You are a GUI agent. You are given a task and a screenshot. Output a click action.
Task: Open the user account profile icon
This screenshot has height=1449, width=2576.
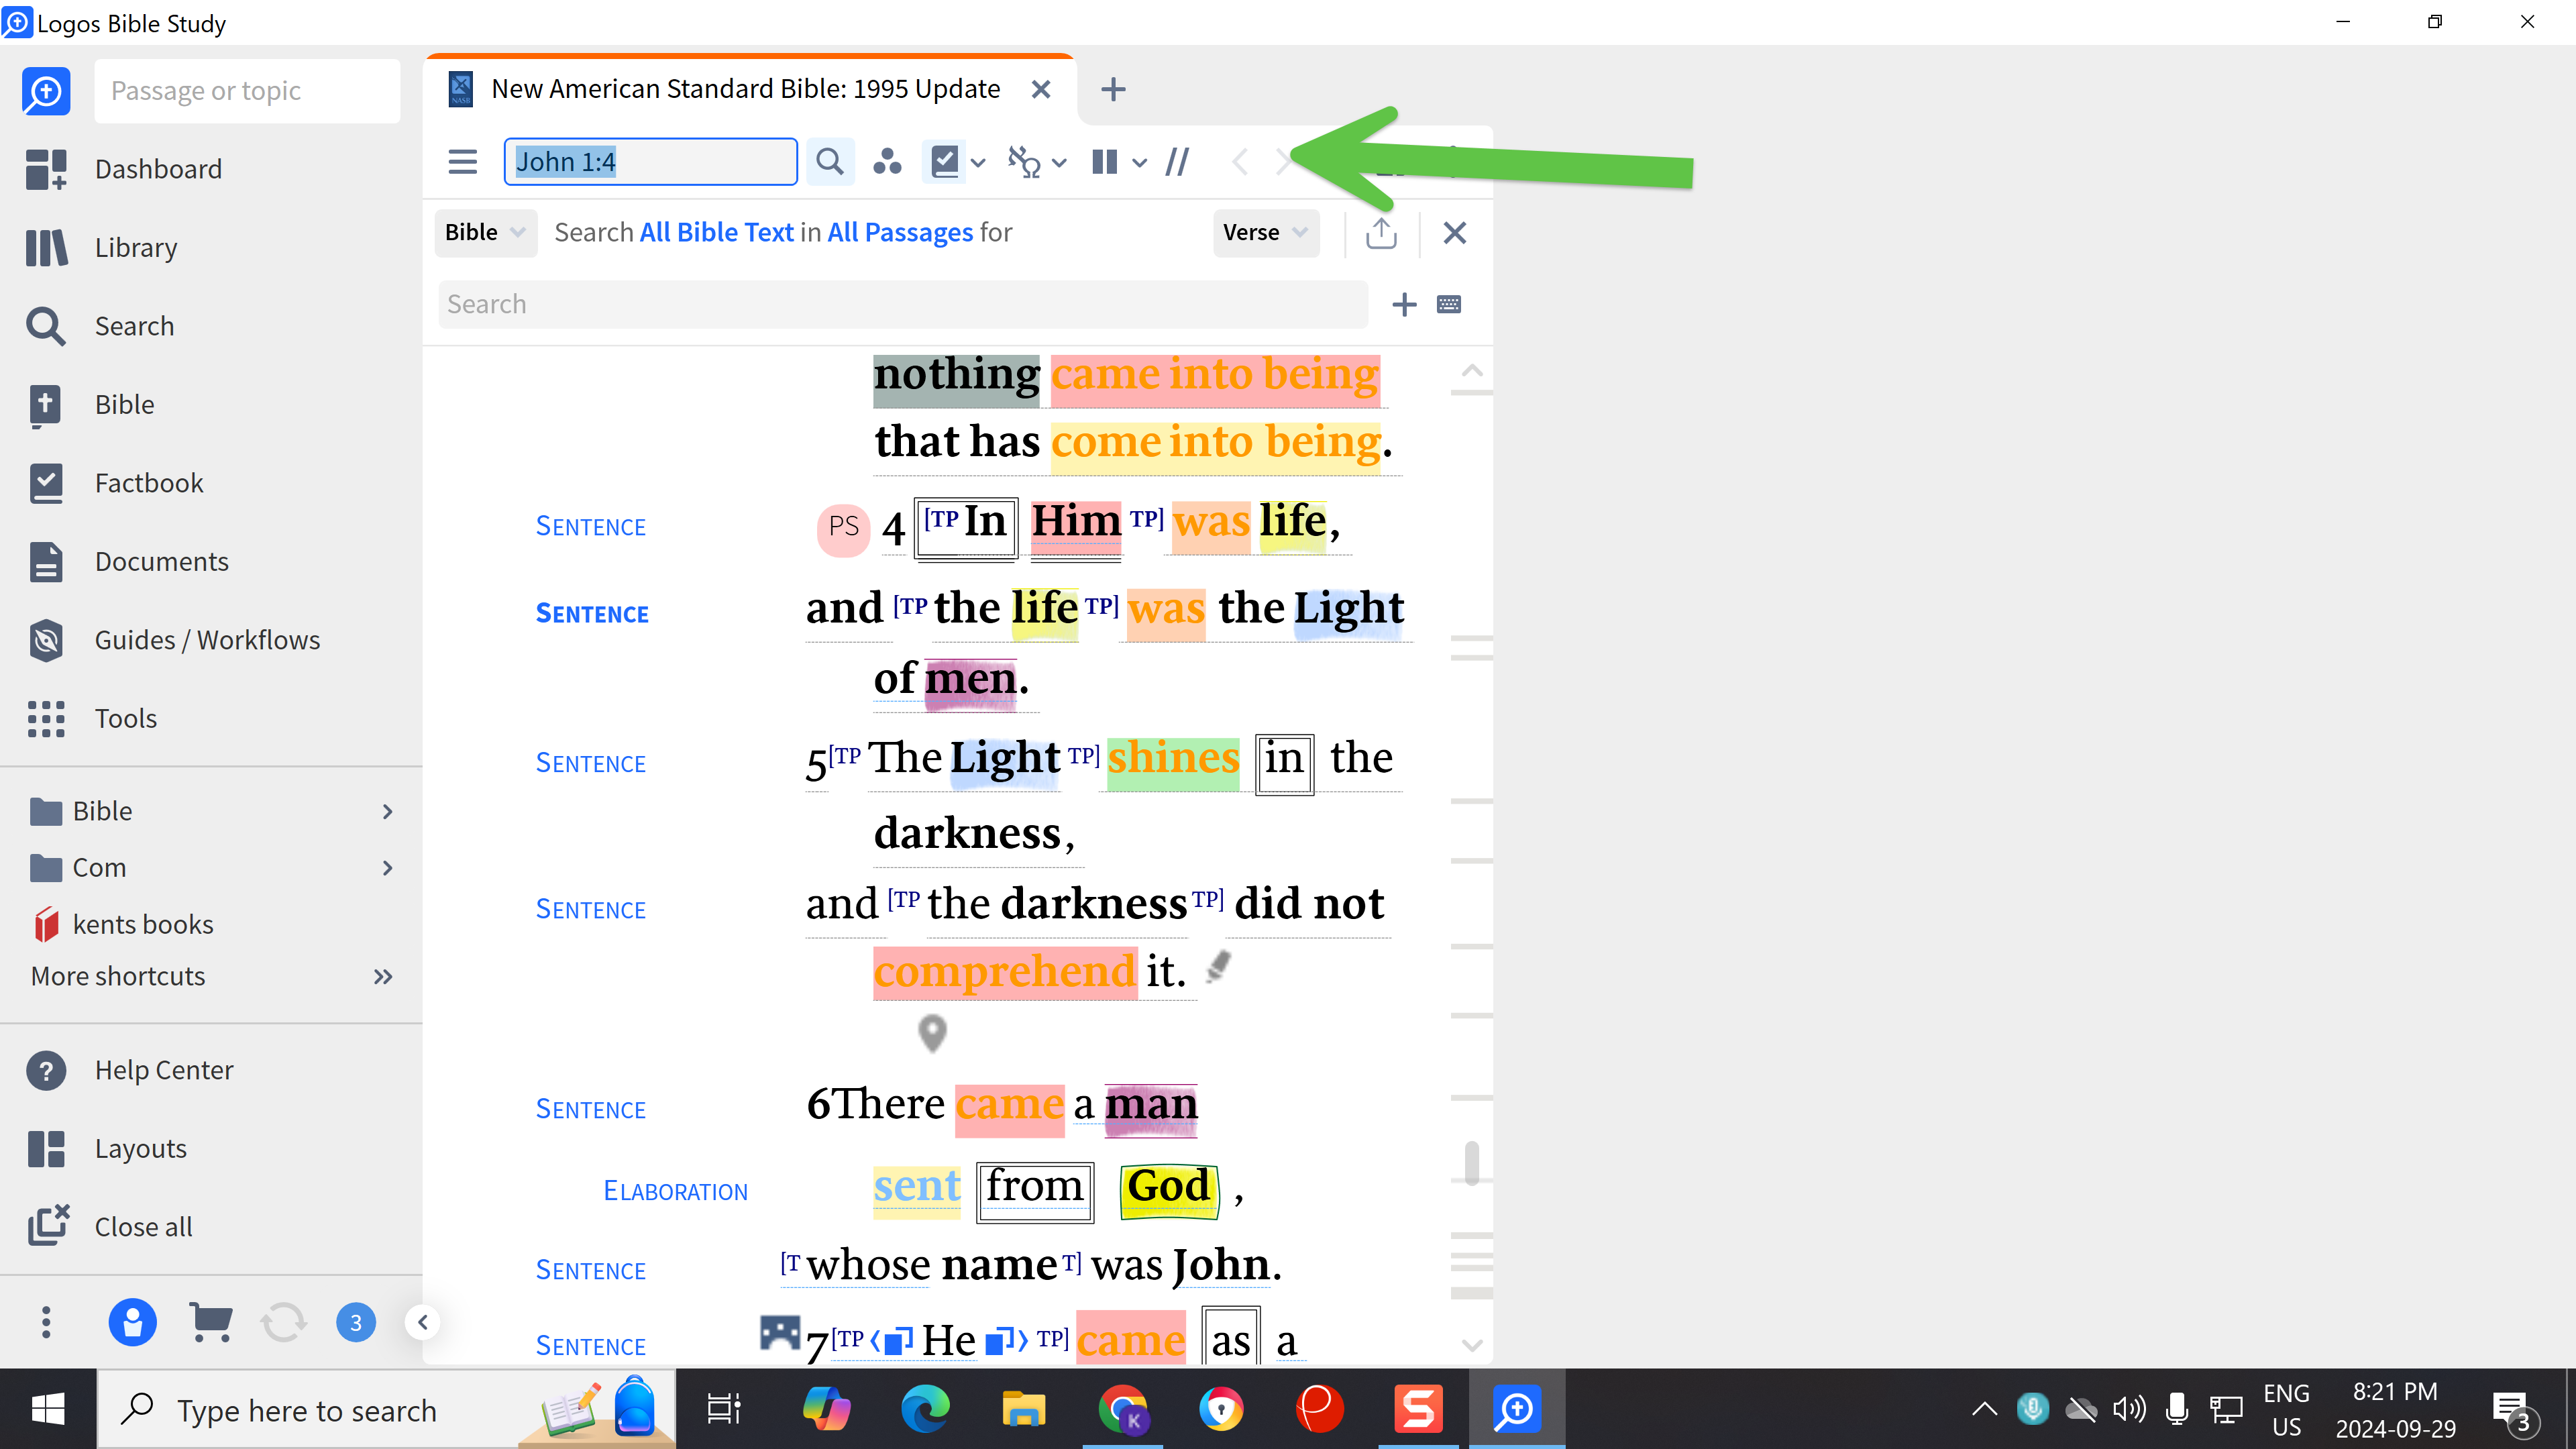[132, 1322]
